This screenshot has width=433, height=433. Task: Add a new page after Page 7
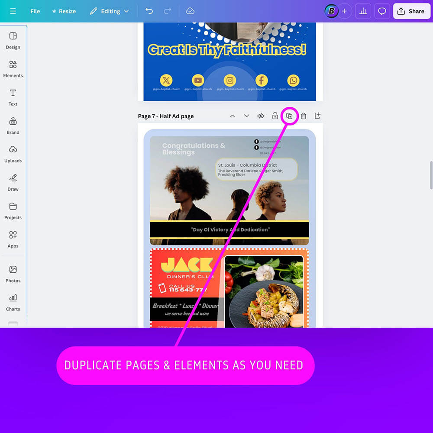[x=317, y=116]
